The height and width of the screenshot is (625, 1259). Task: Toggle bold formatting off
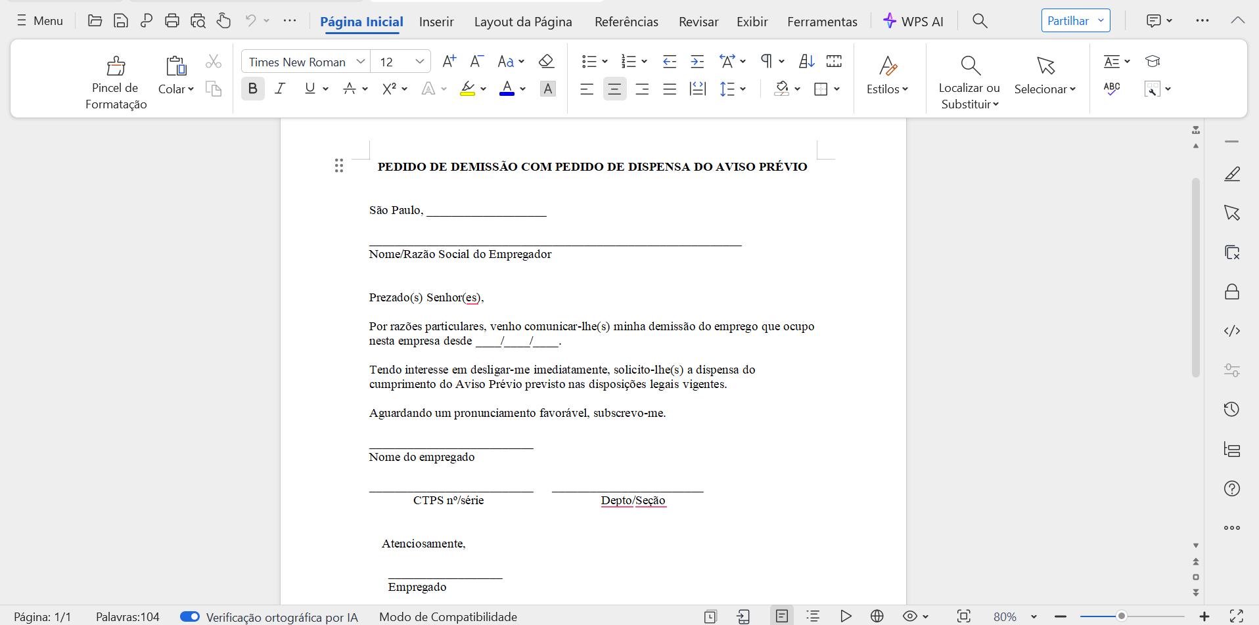[252, 89]
